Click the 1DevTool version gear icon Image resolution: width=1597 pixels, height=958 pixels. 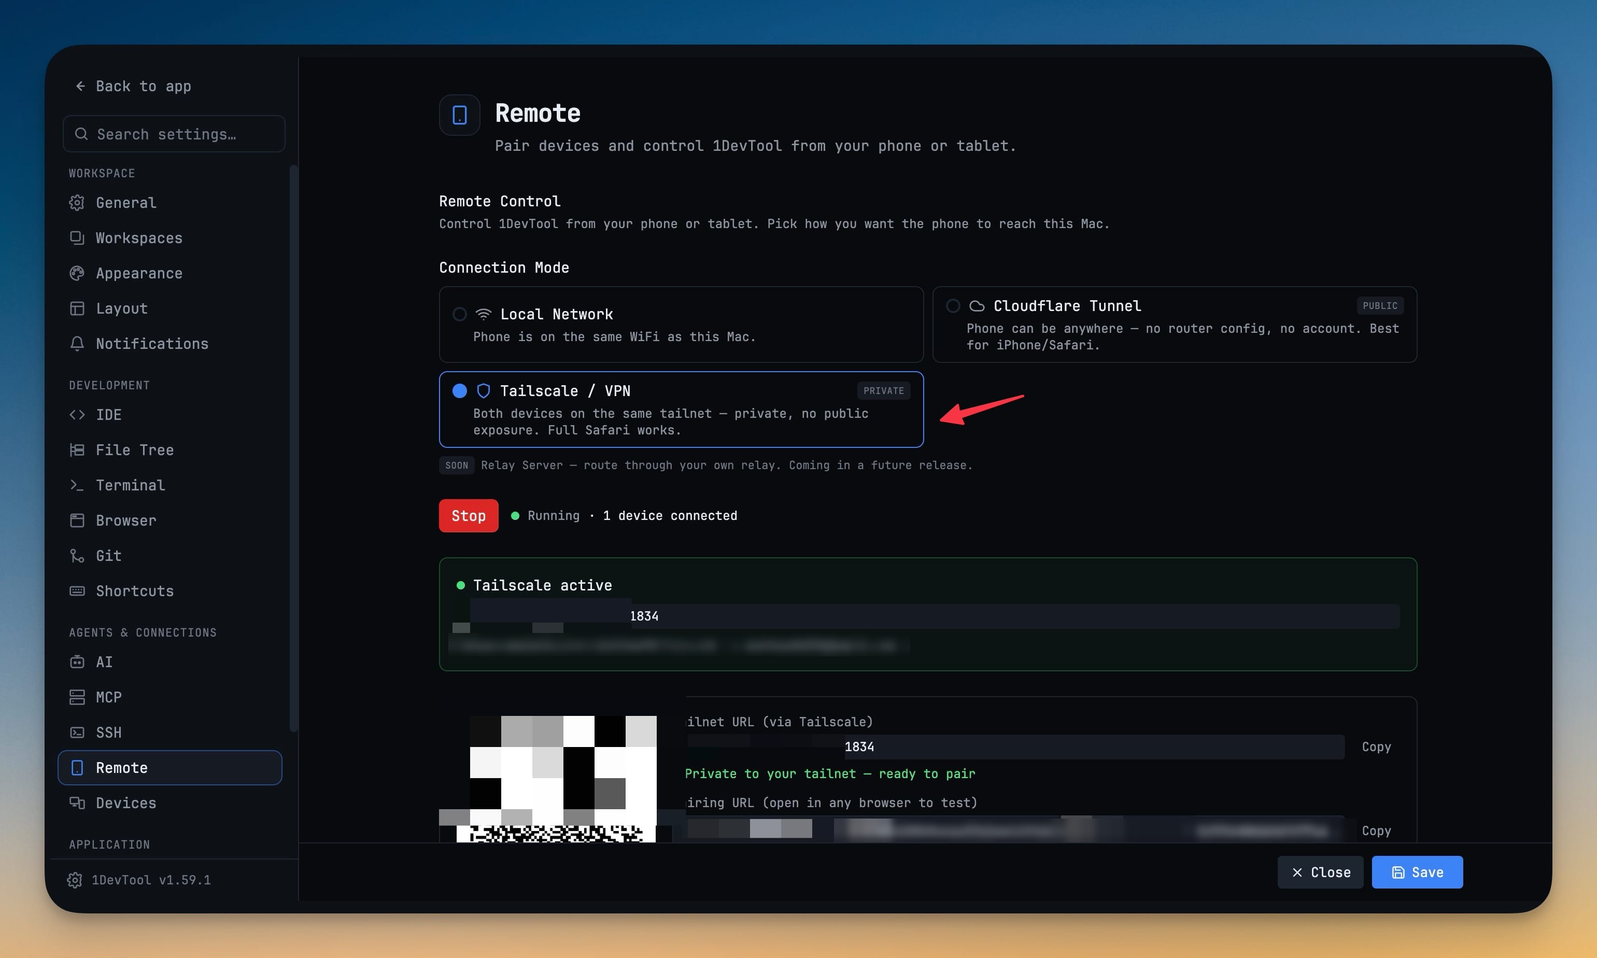(74, 880)
